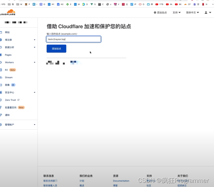This screenshot has width=214, height=187.
Task: Open 网站 in the sidebar
Action: [x=7, y=32]
